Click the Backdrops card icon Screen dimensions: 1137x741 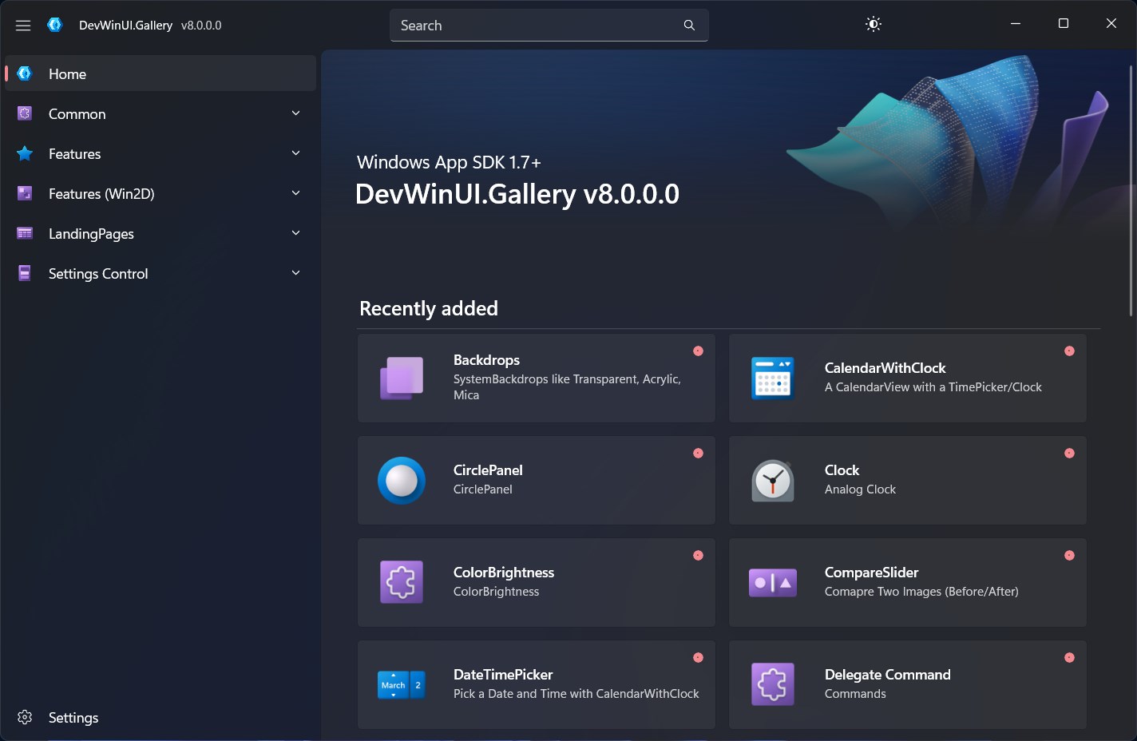[x=402, y=378]
